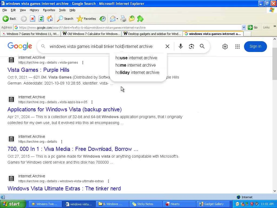The height and width of the screenshot is (208, 277).
Task: Expand the Links toolbar chevron
Action: point(275,26)
